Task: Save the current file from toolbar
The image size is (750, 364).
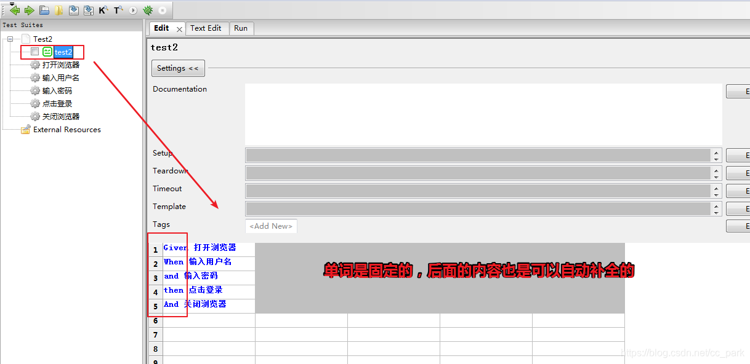Action: (x=74, y=10)
